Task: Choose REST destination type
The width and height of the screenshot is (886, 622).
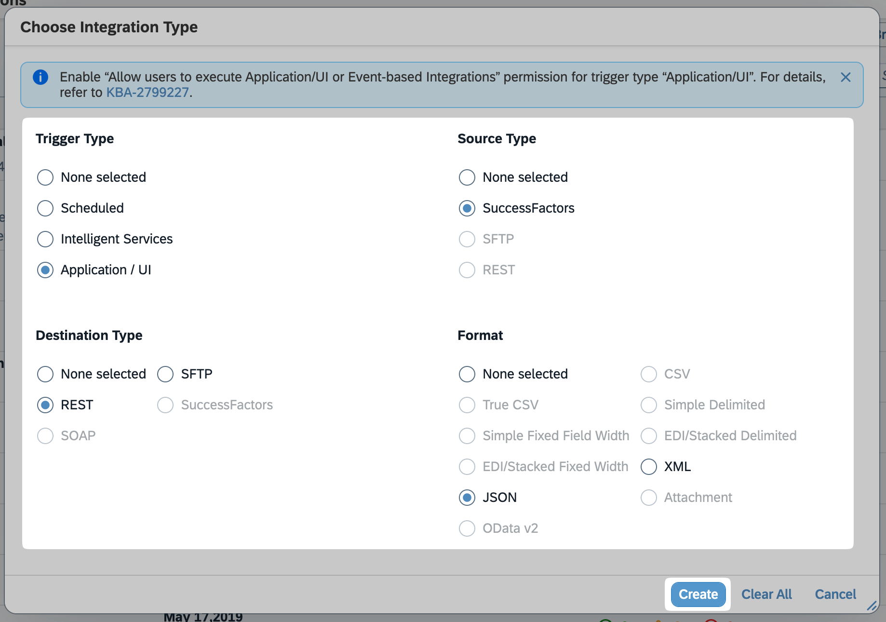Action: [x=45, y=405]
